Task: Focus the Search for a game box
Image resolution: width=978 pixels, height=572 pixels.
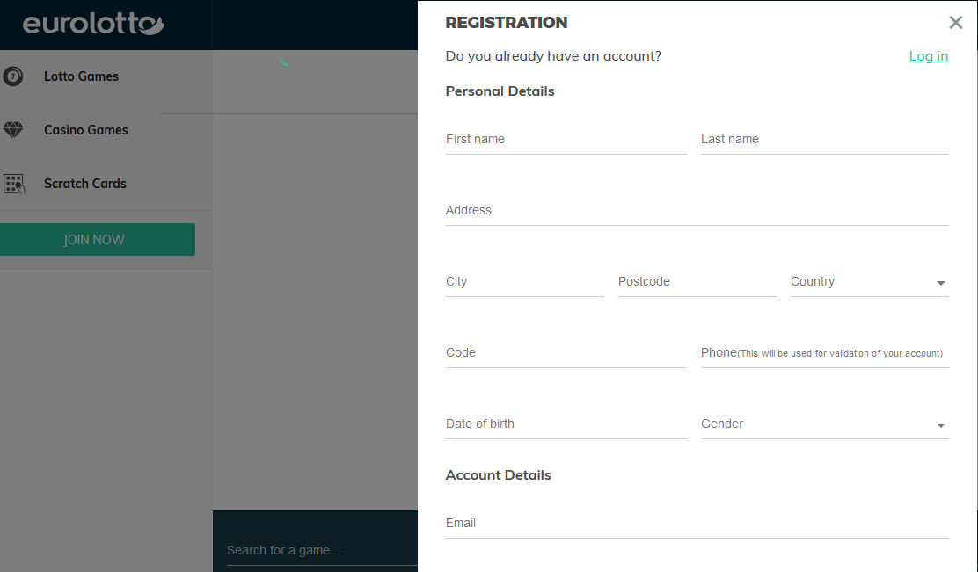Action: [322, 550]
